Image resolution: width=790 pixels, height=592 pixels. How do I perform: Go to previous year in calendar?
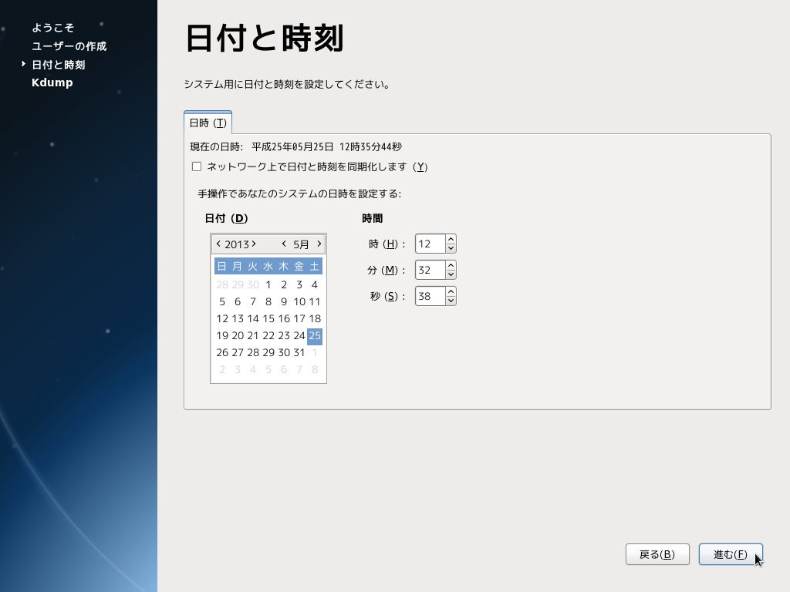218,244
